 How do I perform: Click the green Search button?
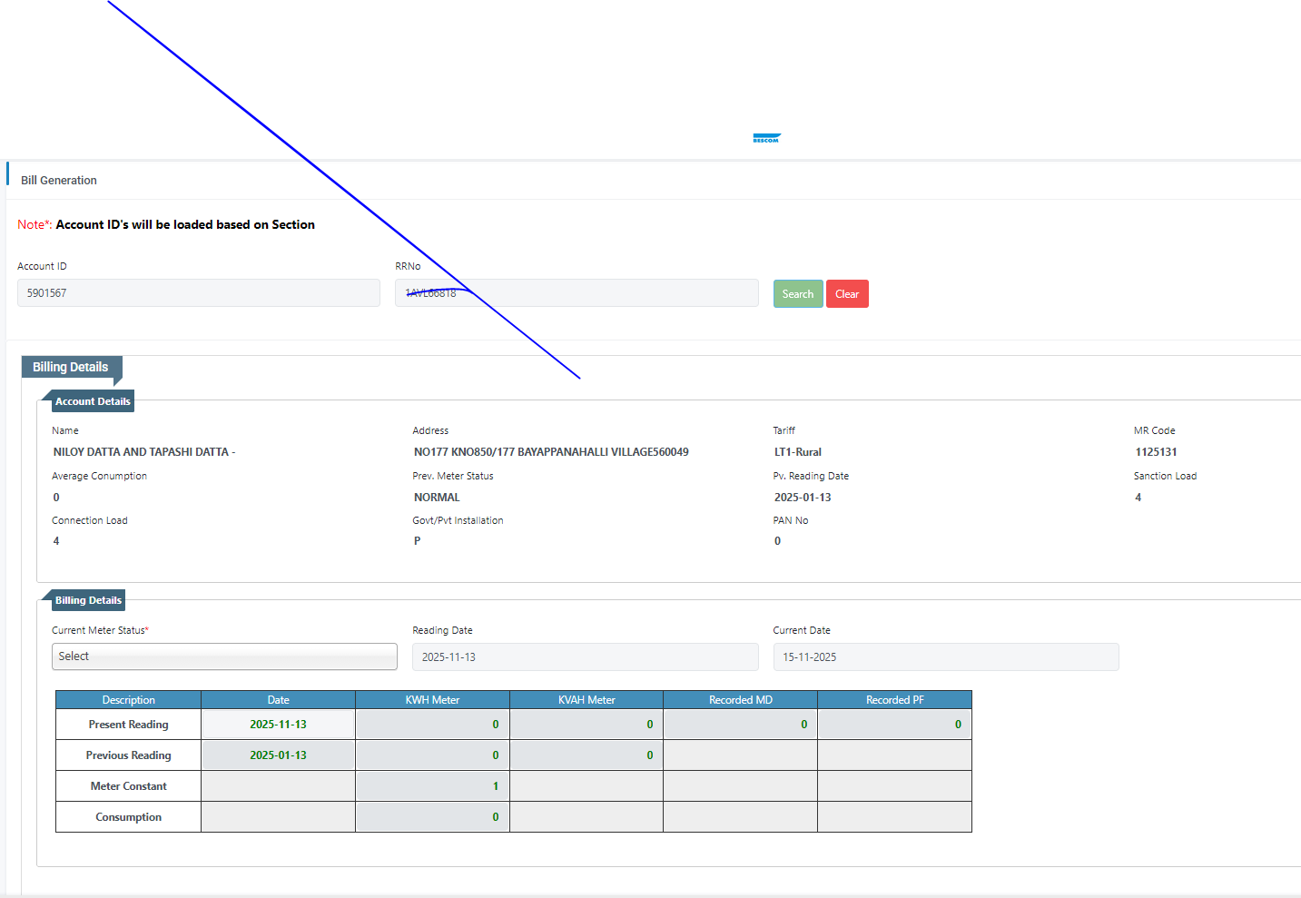pos(797,294)
